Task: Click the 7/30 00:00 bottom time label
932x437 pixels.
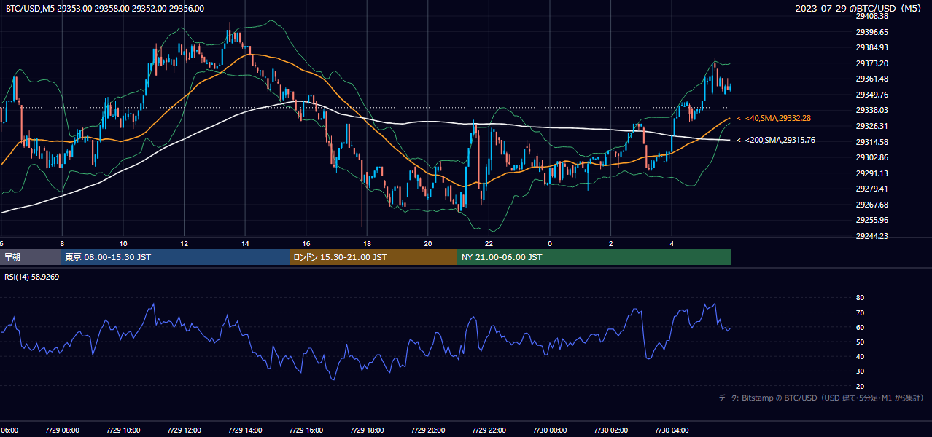Action: [x=549, y=430]
